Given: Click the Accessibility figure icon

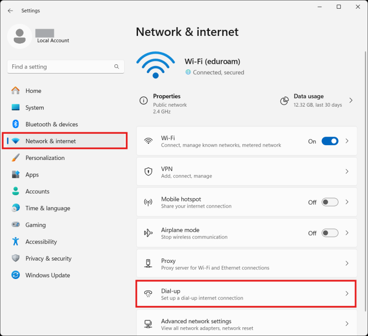Looking at the screenshot, I should point(16,241).
